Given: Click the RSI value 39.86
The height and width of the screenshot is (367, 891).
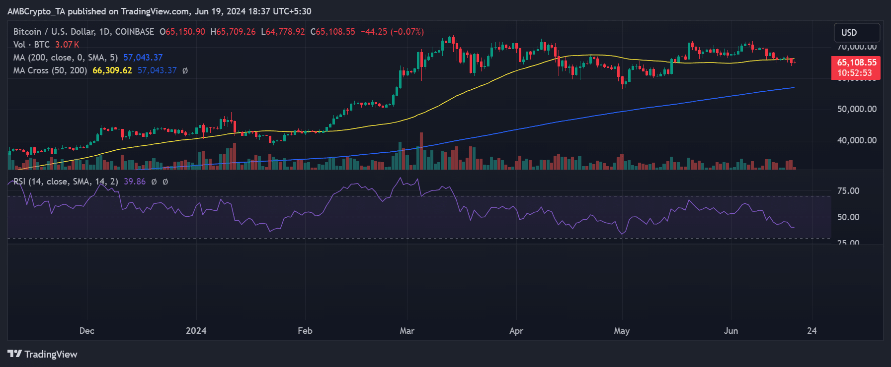Looking at the screenshot, I should coord(135,182).
